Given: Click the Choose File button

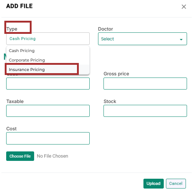Looking at the screenshot, I should (20, 156).
